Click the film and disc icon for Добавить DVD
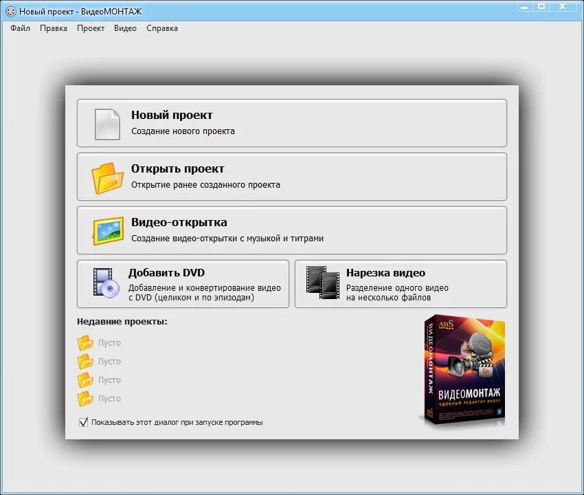Screen dimensions: 584x495 (106, 283)
